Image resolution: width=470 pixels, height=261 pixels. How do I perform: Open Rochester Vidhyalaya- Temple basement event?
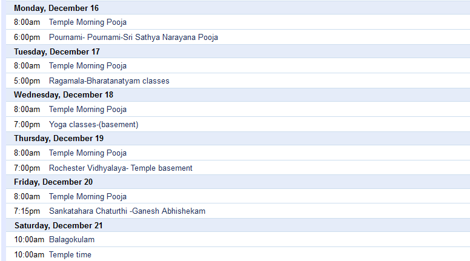(121, 168)
